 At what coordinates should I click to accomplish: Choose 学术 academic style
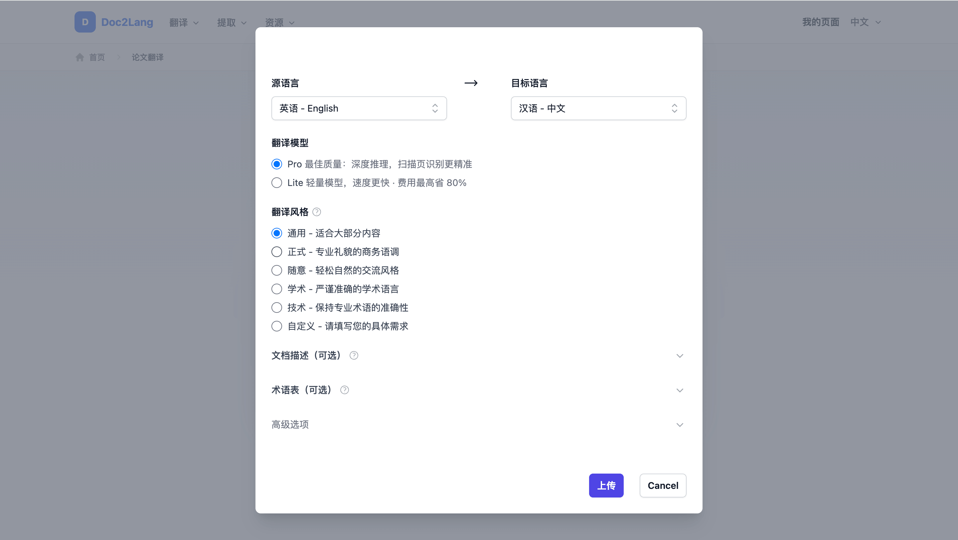point(277,289)
